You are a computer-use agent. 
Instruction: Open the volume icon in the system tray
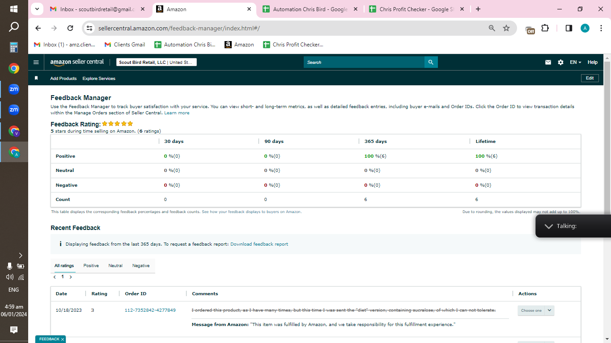click(x=9, y=277)
